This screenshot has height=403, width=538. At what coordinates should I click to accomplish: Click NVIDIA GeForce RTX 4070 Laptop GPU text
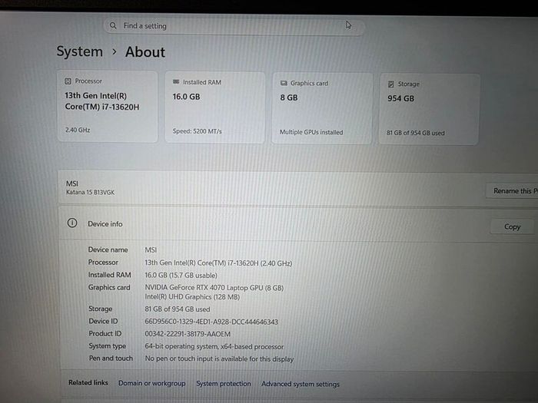pos(214,288)
